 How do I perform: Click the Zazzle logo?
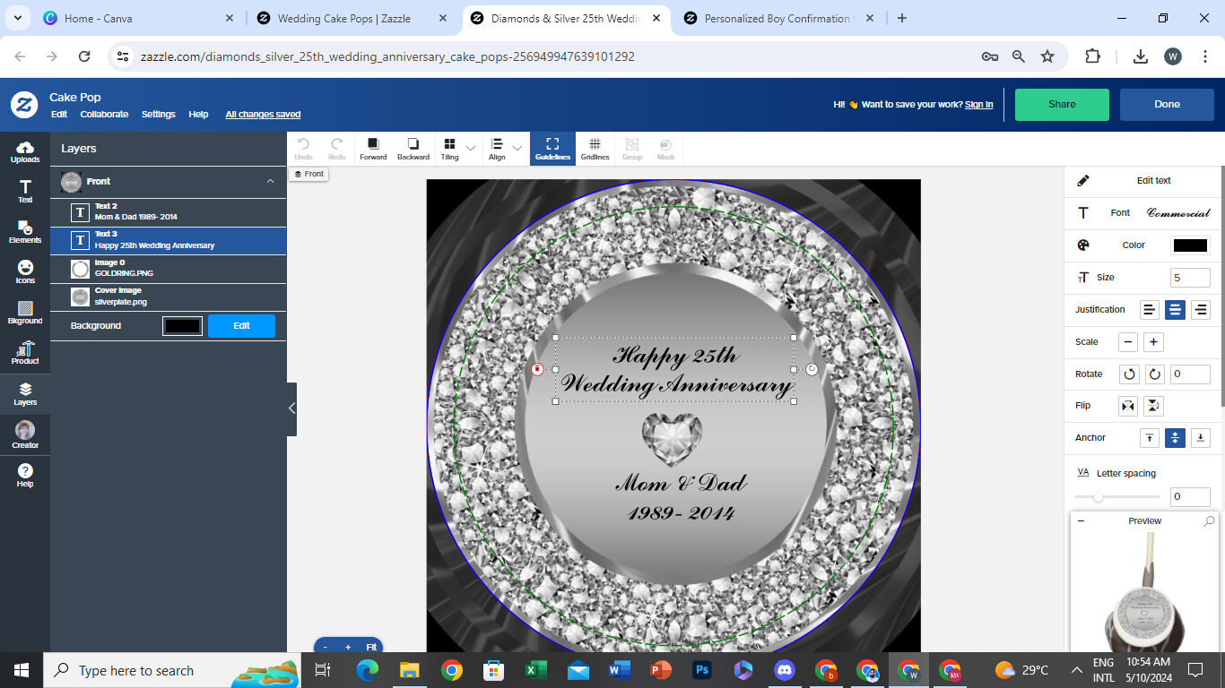[x=24, y=105]
